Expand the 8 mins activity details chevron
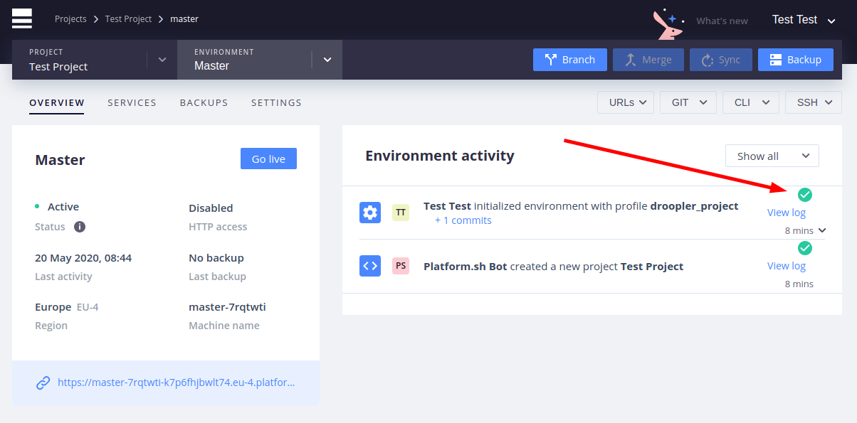Screen dimensions: 857x423 823,230
